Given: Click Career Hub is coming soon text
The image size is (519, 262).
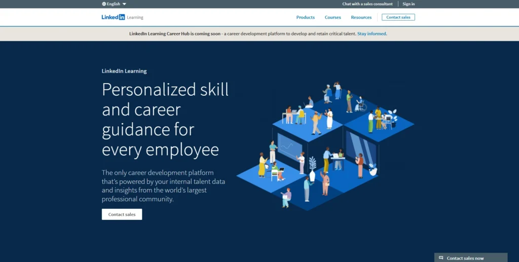Looking at the screenshot, I should pyautogui.click(x=175, y=34).
